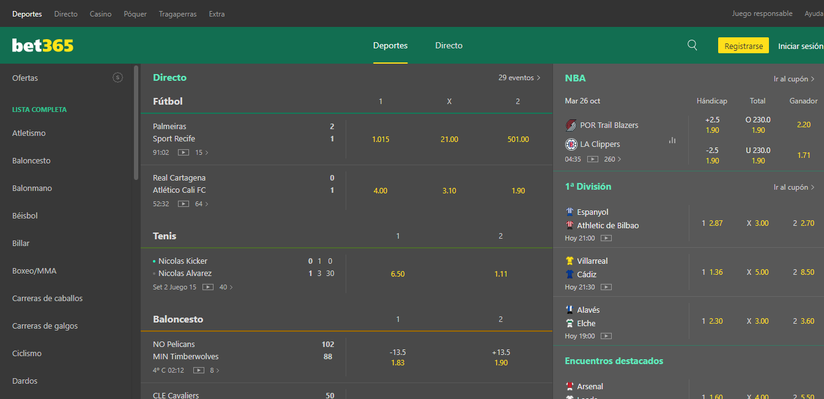Select Pelicans -13.5 handicap at 1.83
This screenshot has width=824, height=399.
[x=398, y=357]
